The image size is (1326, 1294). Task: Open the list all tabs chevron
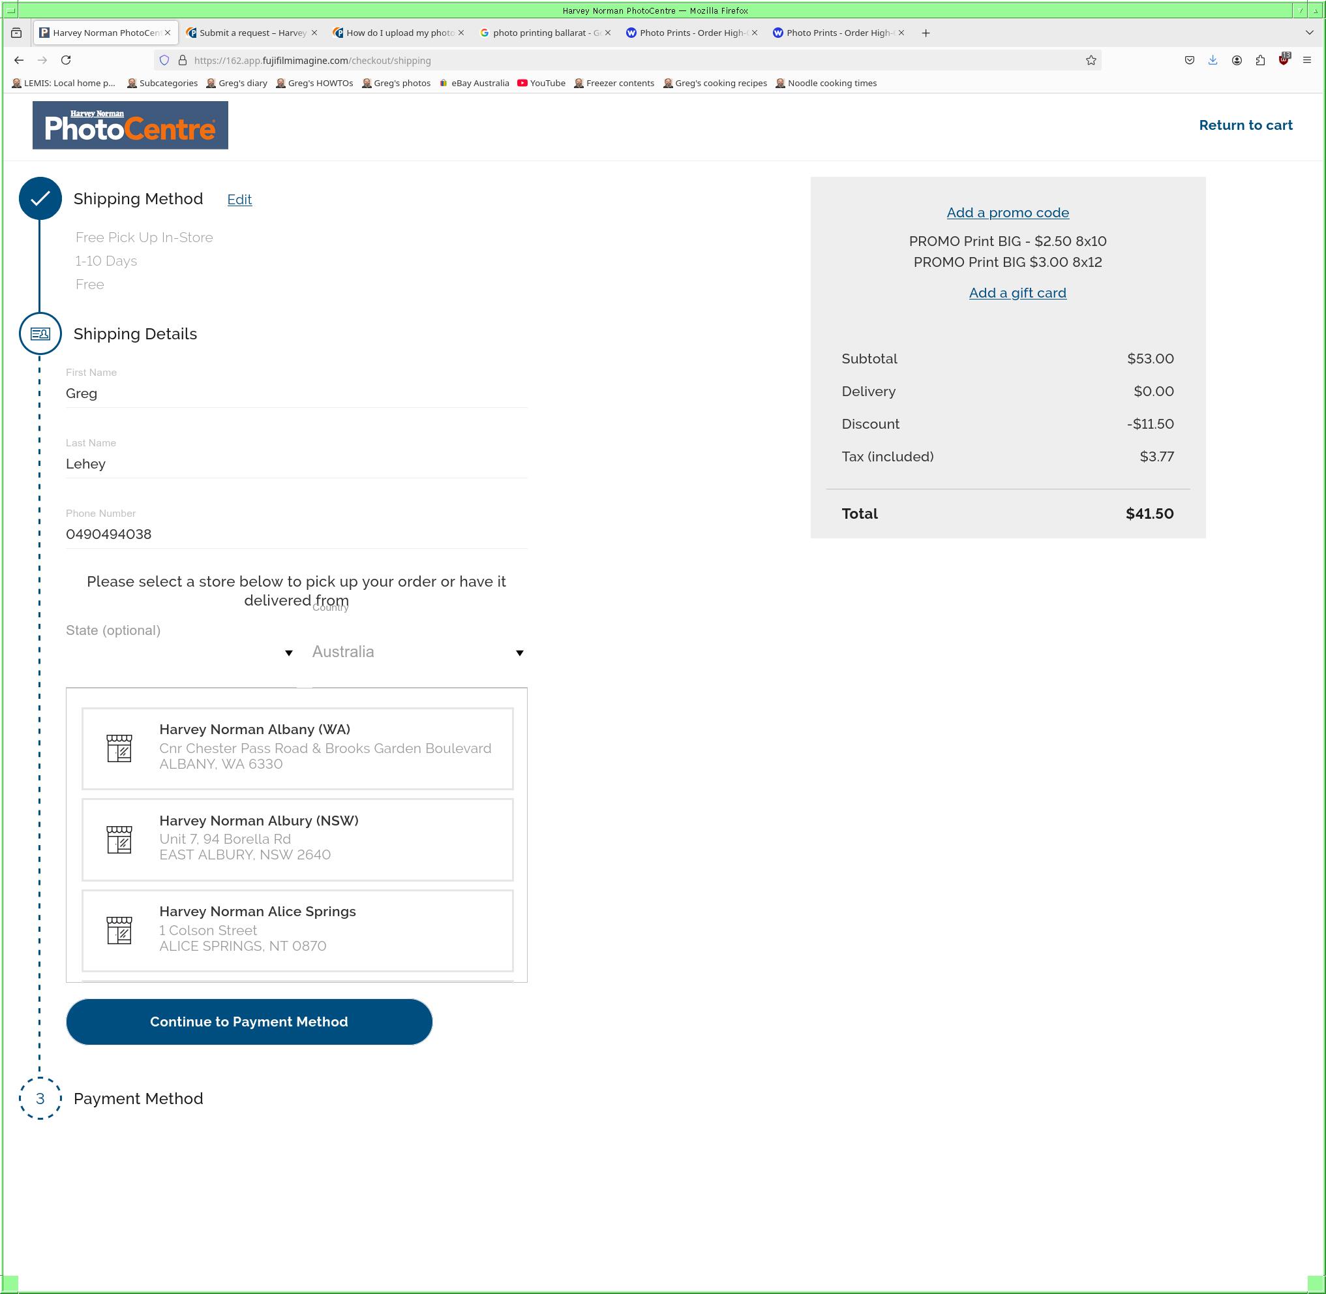(x=1309, y=33)
